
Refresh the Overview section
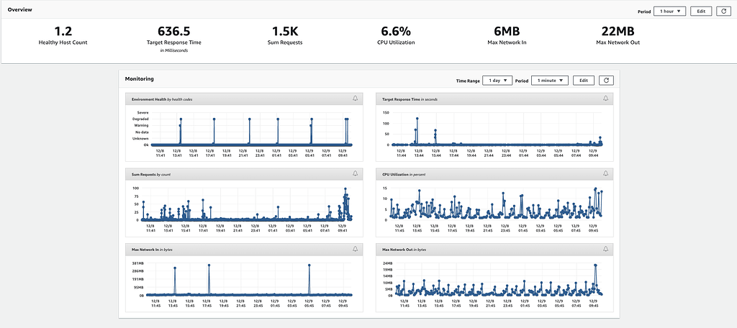pos(723,12)
